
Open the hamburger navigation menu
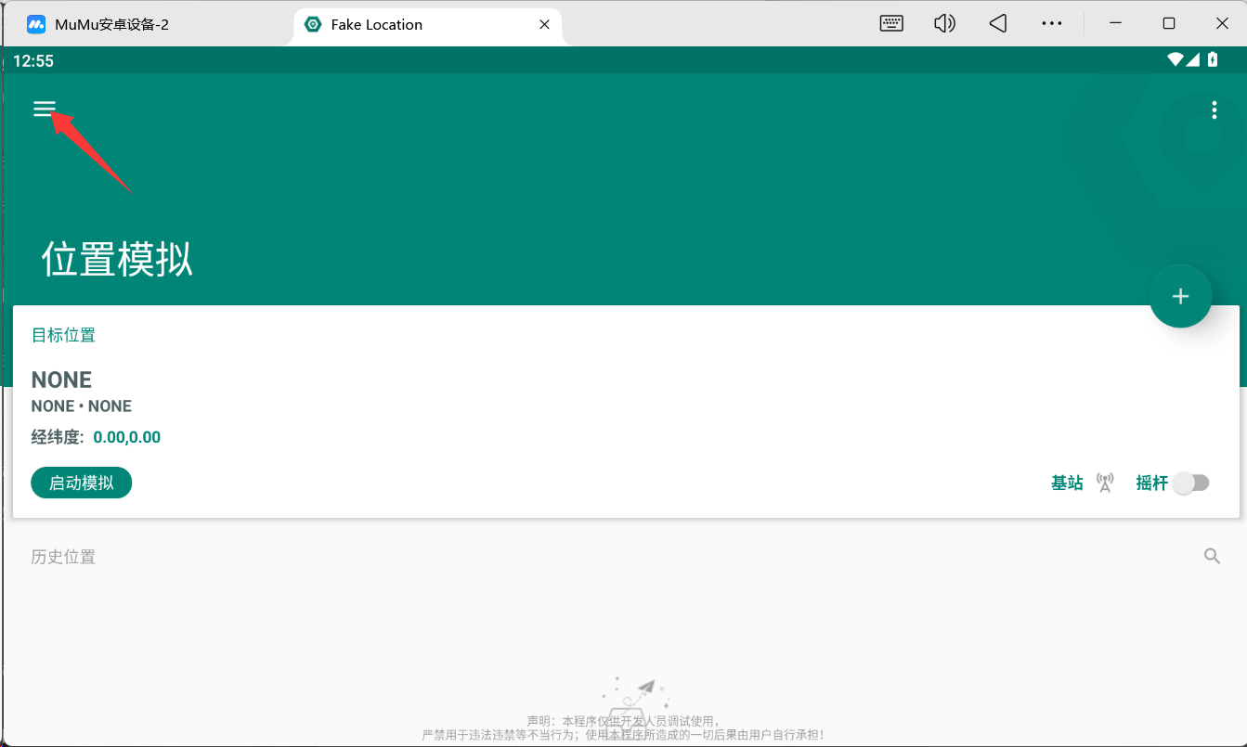pos(45,109)
